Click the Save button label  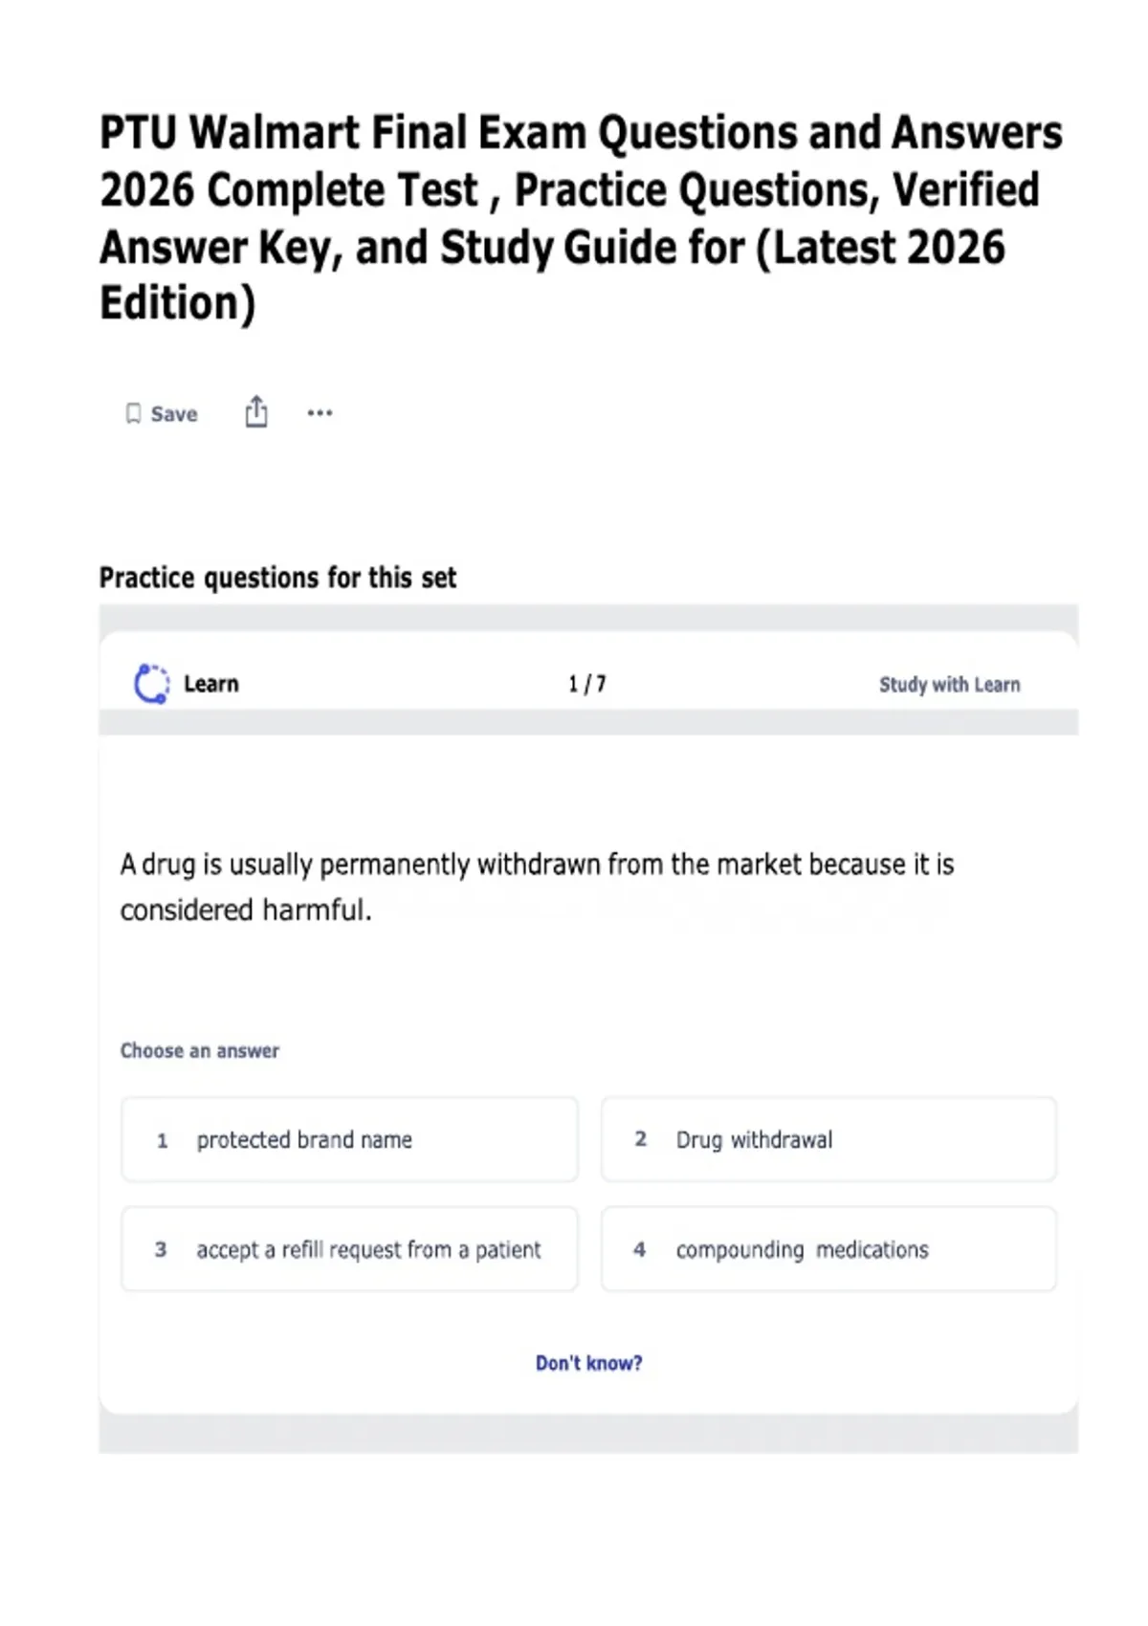(174, 414)
